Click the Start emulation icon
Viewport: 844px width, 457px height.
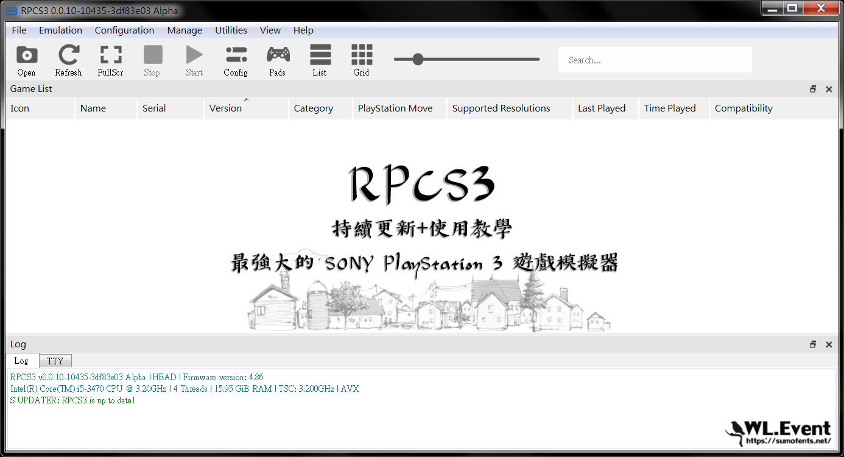pyautogui.click(x=194, y=60)
